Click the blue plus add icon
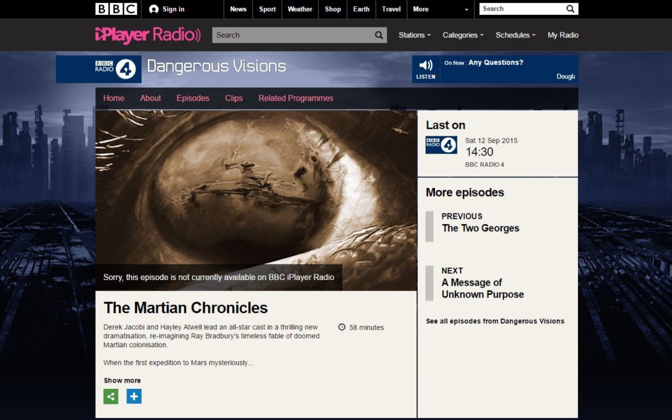The width and height of the screenshot is (672, 420). [x=134, y=396]
